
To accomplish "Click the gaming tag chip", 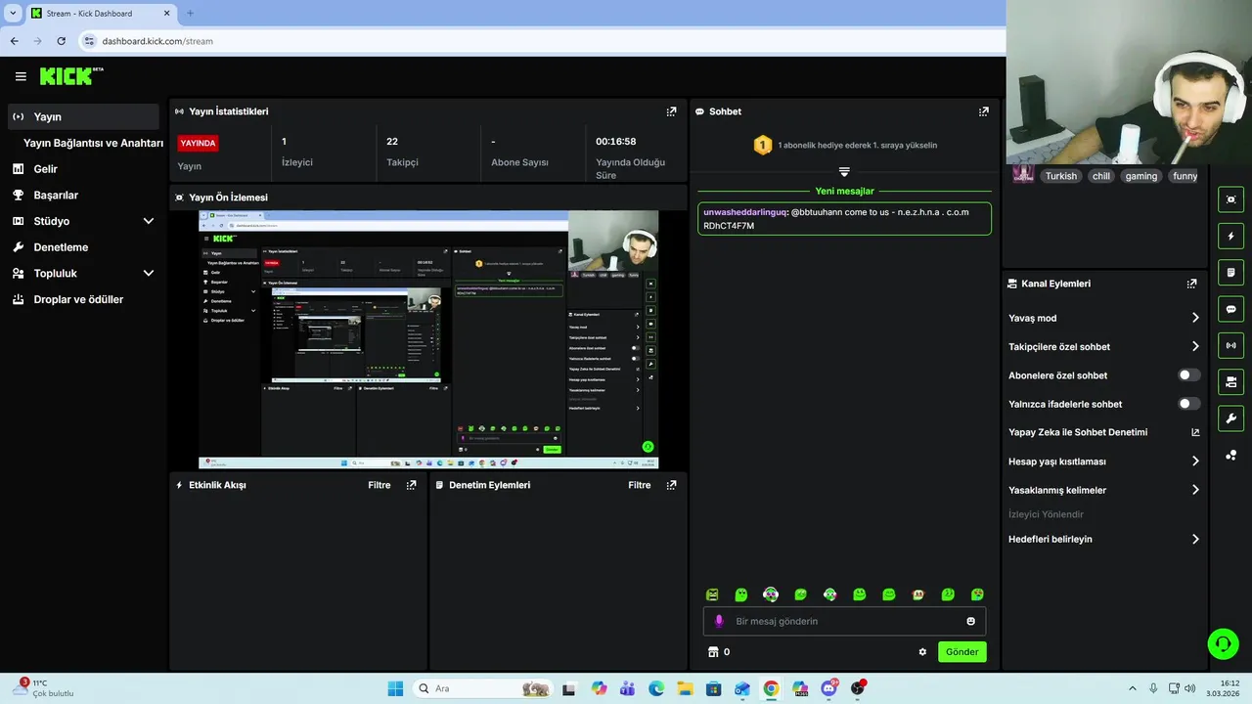I will tap(1140, 176).
